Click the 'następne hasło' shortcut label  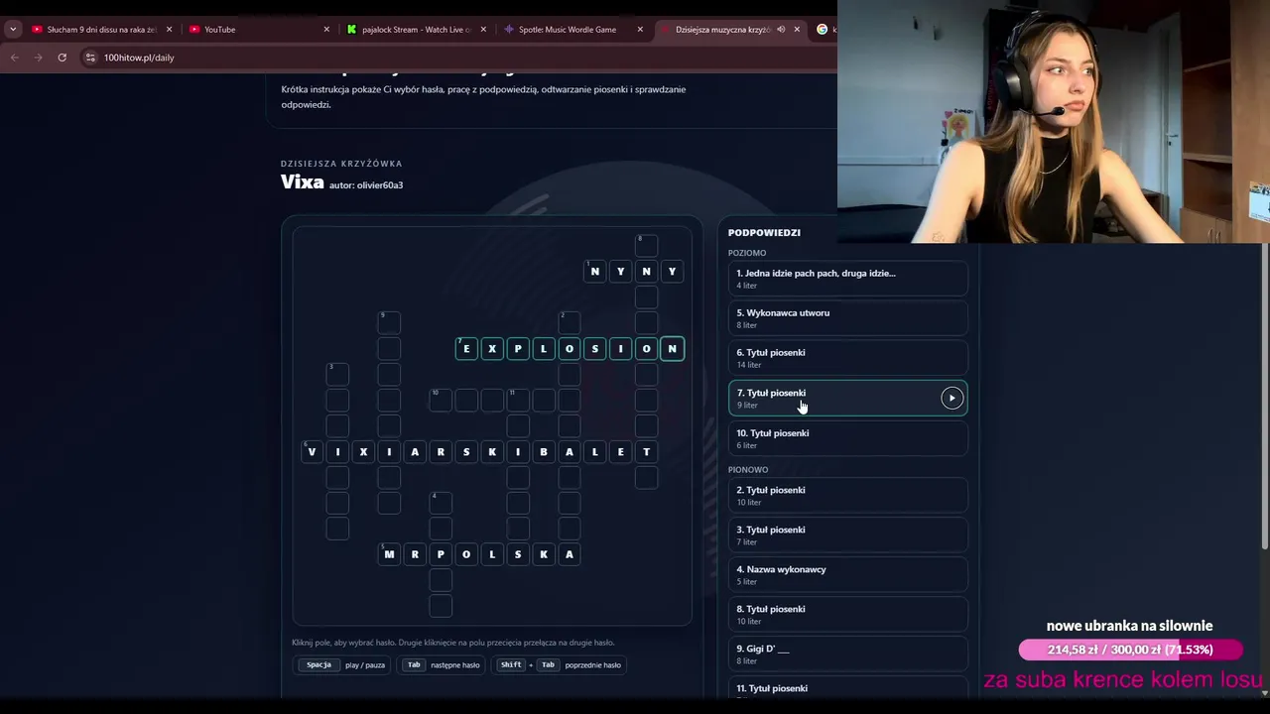(x=455, y=665)
